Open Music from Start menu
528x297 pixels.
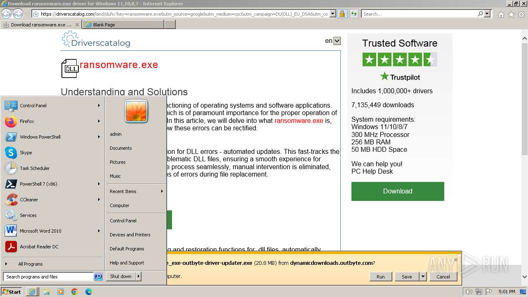click(x=115, y=176)
